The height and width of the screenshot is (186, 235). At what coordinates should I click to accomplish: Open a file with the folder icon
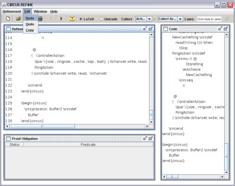[19, 19]
